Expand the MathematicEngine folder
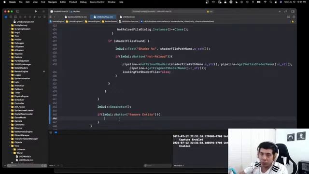309x174 pixels. 10,131
